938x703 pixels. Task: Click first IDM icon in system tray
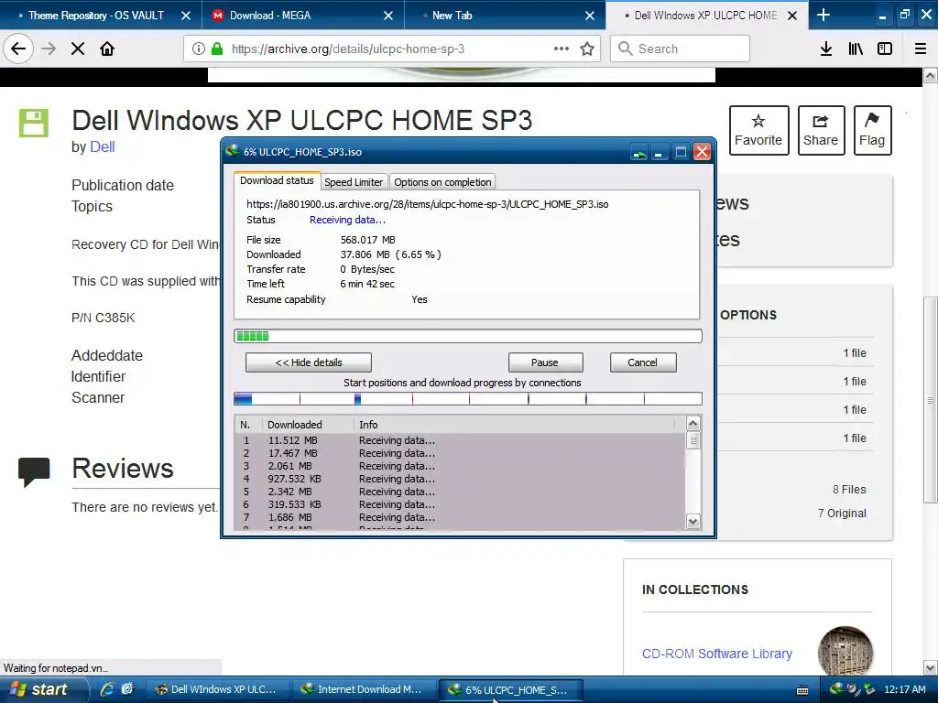click(x=836, y=688)
